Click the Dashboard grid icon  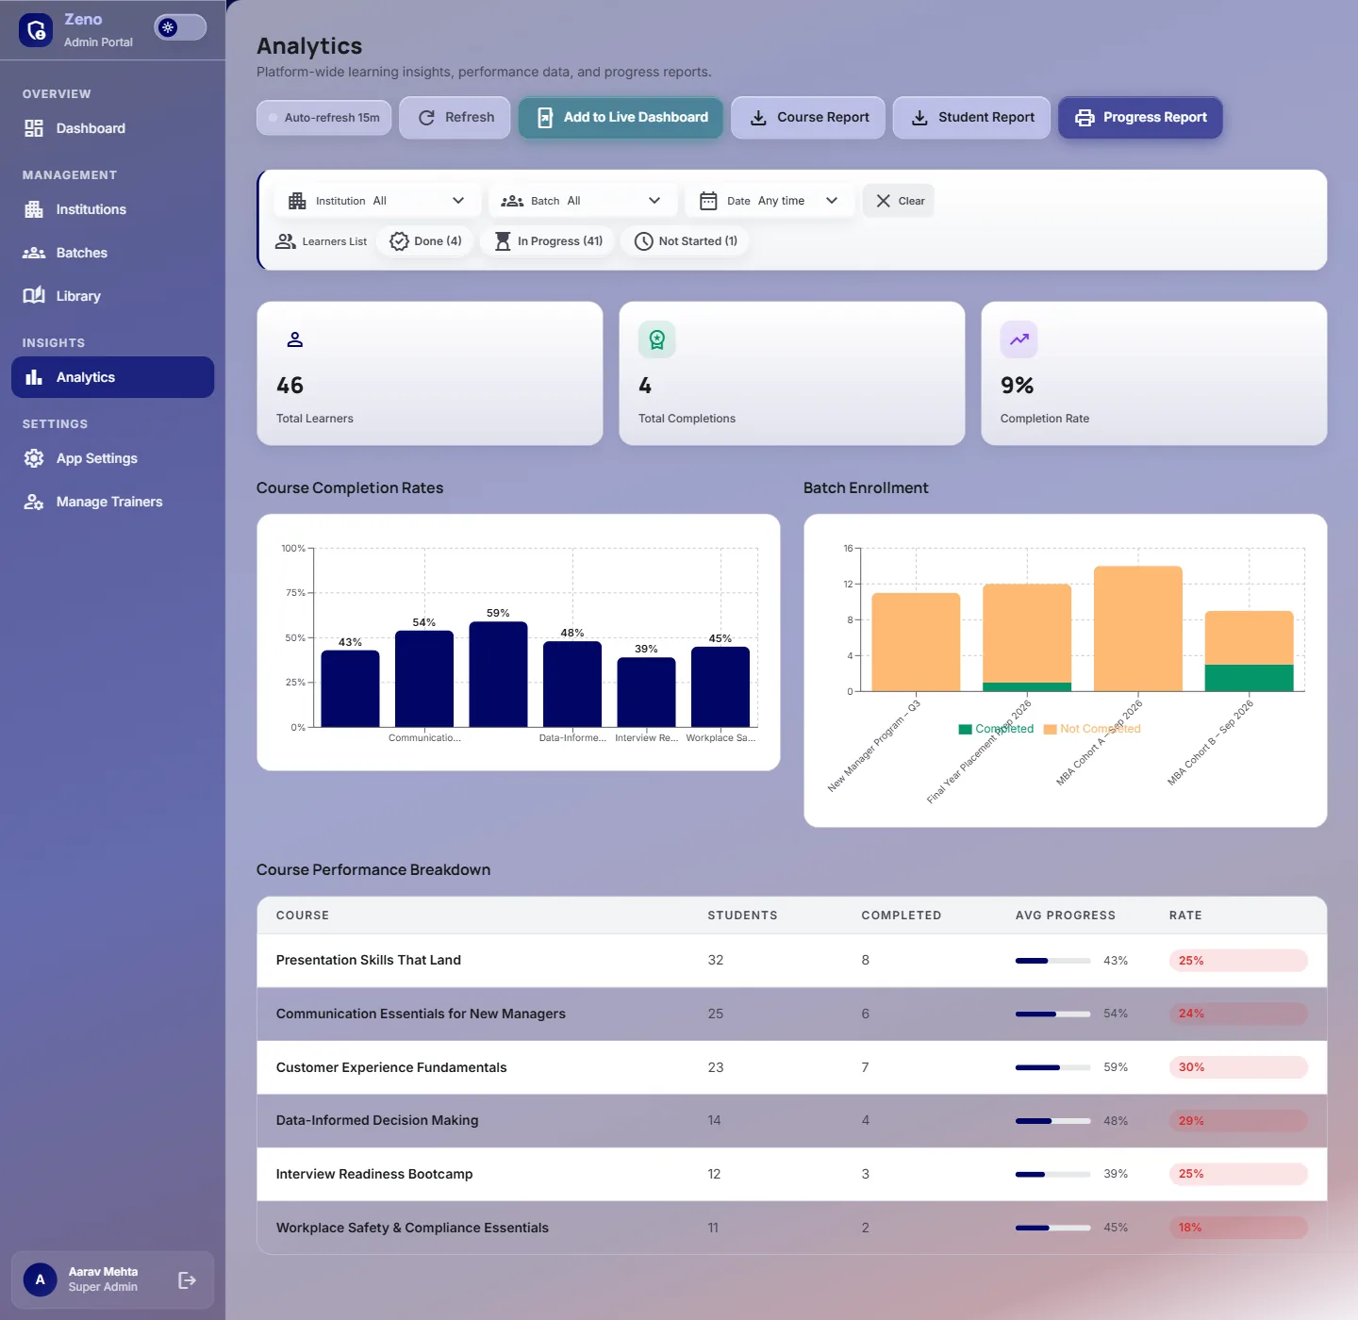pos(34,128)
